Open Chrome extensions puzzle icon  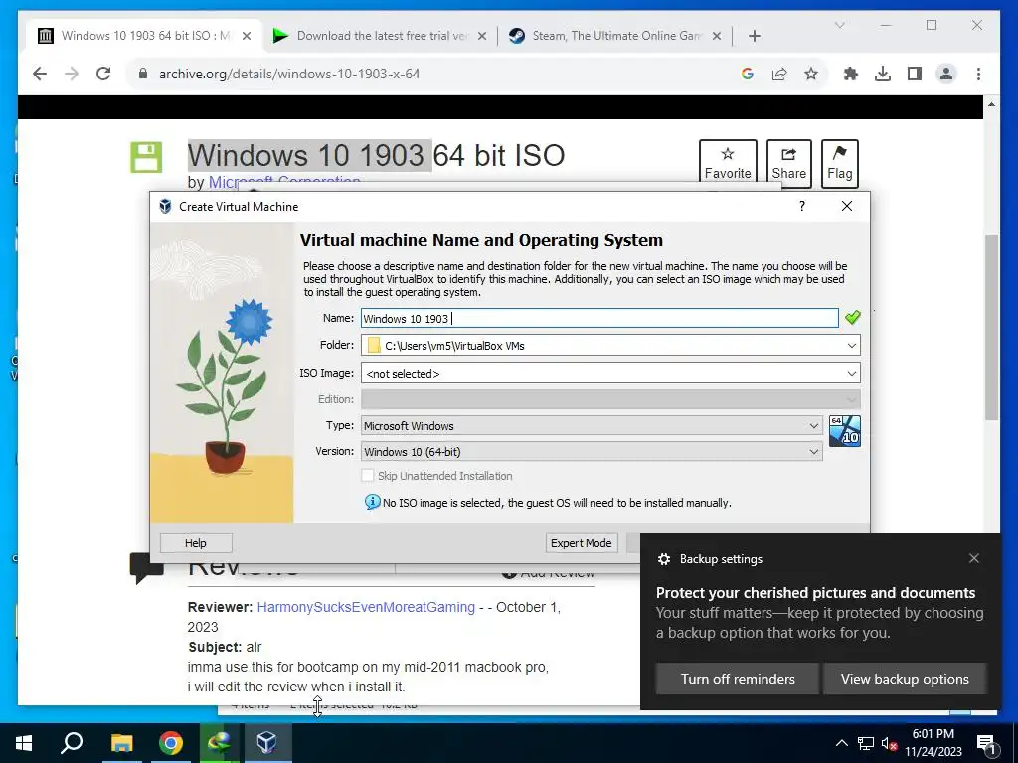tap(851, 74)
